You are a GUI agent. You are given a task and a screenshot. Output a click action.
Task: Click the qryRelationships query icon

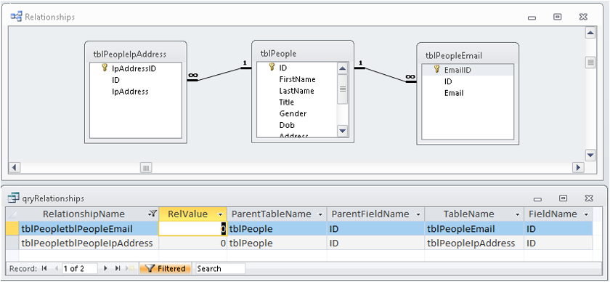point(14,198)
